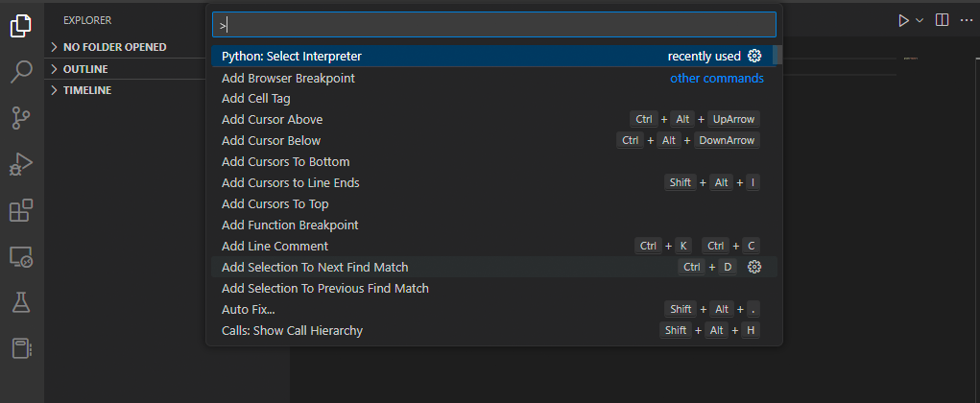The height and width of the screenshot is (403, 980).
Task: Open the Search view in activity bar
Action: point(21,72)
